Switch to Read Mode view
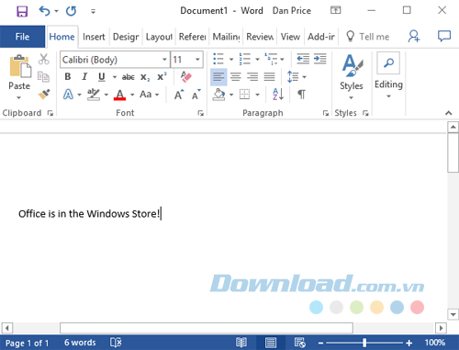Image resolution: width=459 pixels, height=350 pixels. 241,343
